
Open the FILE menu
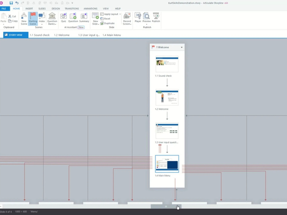point(4,9)
